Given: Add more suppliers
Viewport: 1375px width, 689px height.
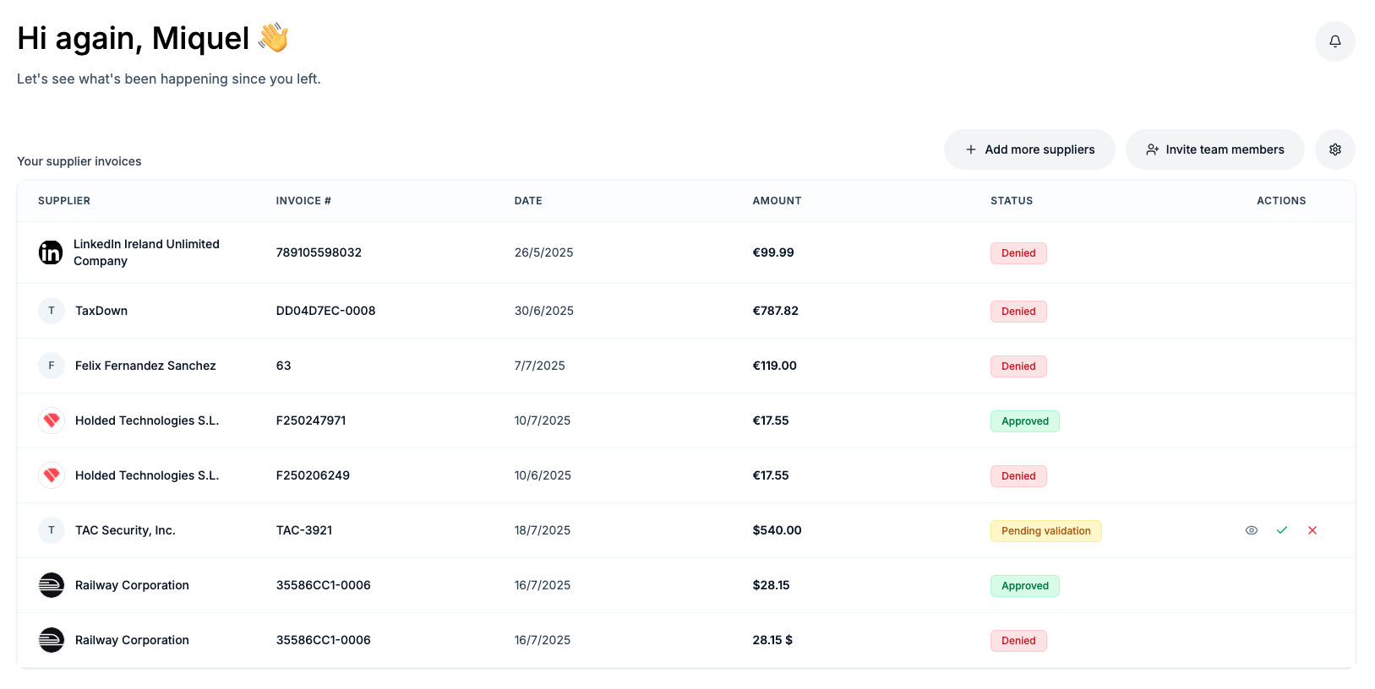Looking at the screenshot, I should point(1029,149).
